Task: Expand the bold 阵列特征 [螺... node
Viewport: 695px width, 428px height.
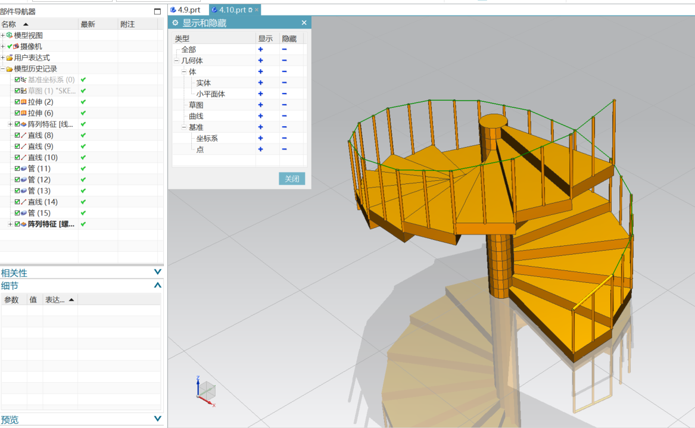Action: (x=10, y=224)
